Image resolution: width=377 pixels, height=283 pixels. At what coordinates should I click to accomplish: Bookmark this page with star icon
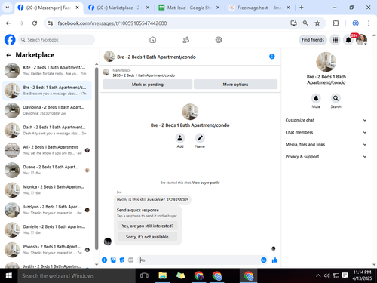317,23
